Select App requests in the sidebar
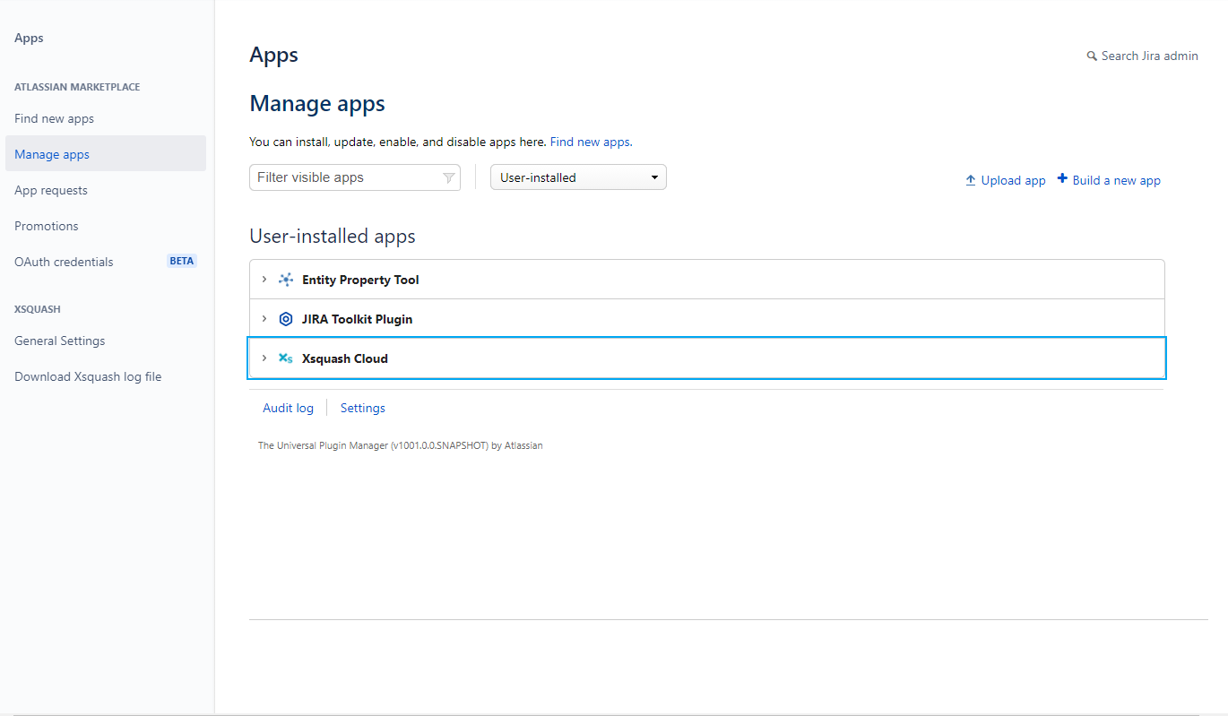 point(50,189)
